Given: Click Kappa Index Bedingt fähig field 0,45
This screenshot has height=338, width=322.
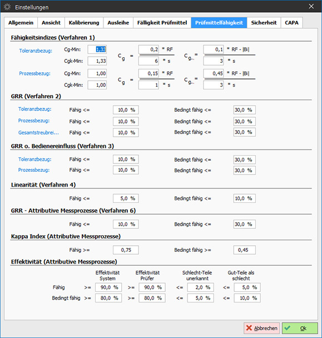Looking at the screenshot, I should [245, 250].
